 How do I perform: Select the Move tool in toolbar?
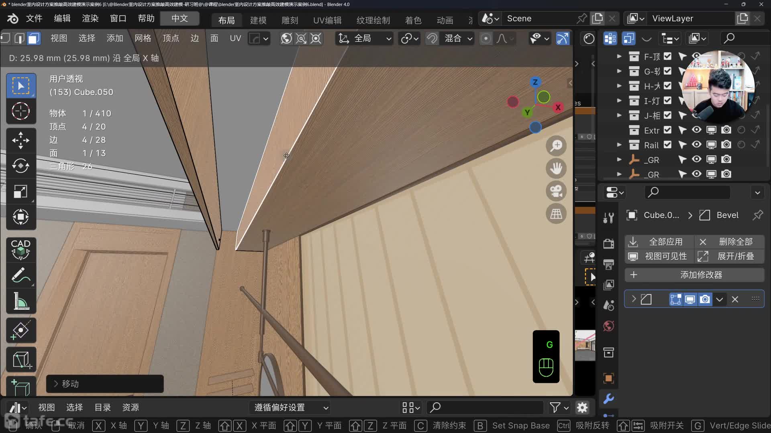point(20,140)
